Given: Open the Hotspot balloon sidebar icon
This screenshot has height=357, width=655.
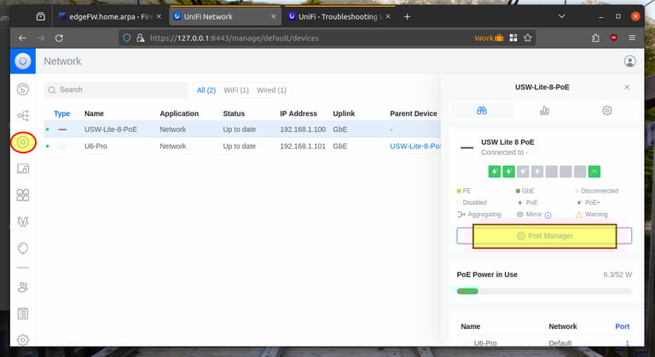Looking at the screenshot, I should tap(23, 249).
